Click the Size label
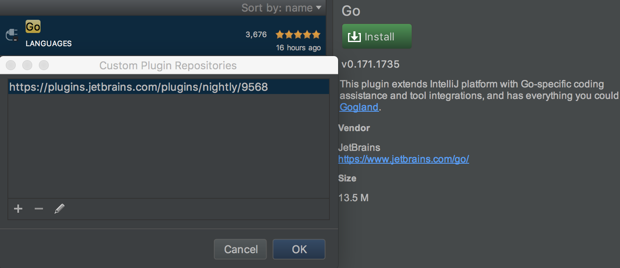620x268 pixels. point(347,179)
